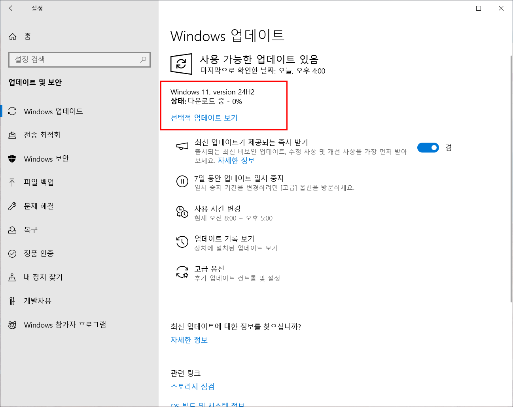Go back with the arrow icon
Viewport: 513px width, 407px height.
pyautogui.click(x=12, y=8)
